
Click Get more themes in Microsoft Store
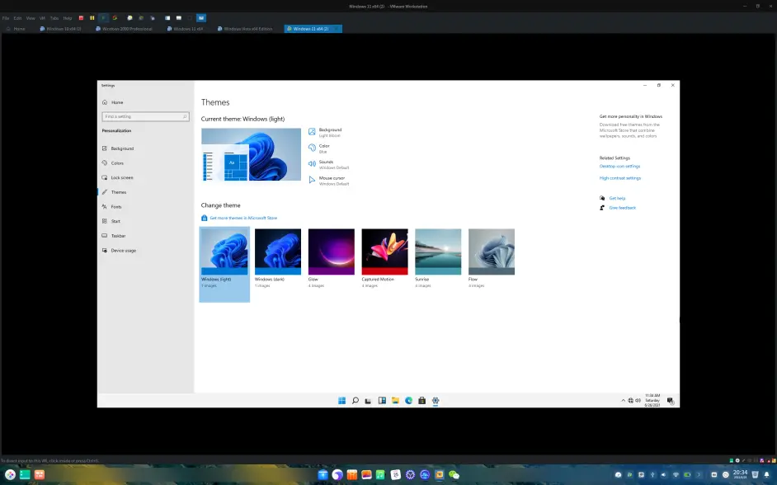click(x=243, y=218)
